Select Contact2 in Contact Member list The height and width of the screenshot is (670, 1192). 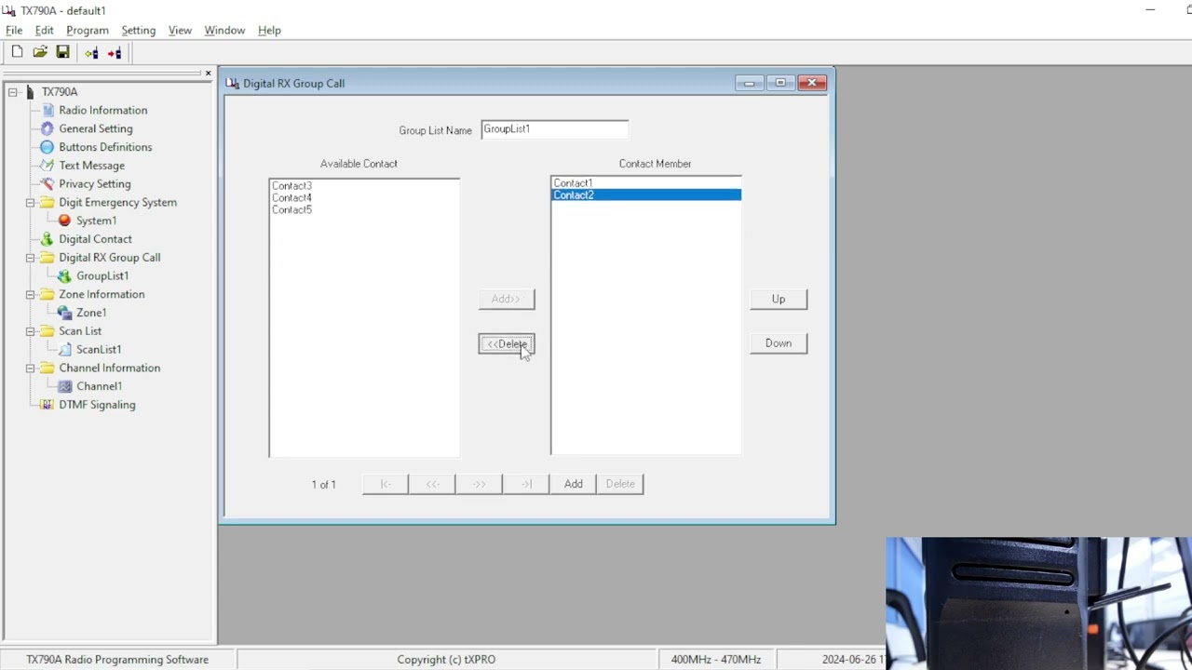pos(646,195)
